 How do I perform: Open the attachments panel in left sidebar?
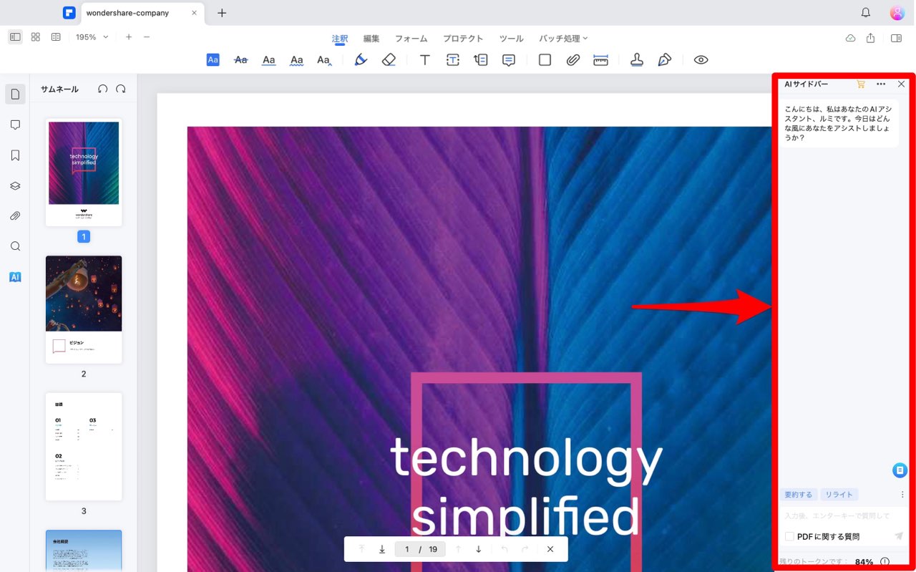click(15, 216)
